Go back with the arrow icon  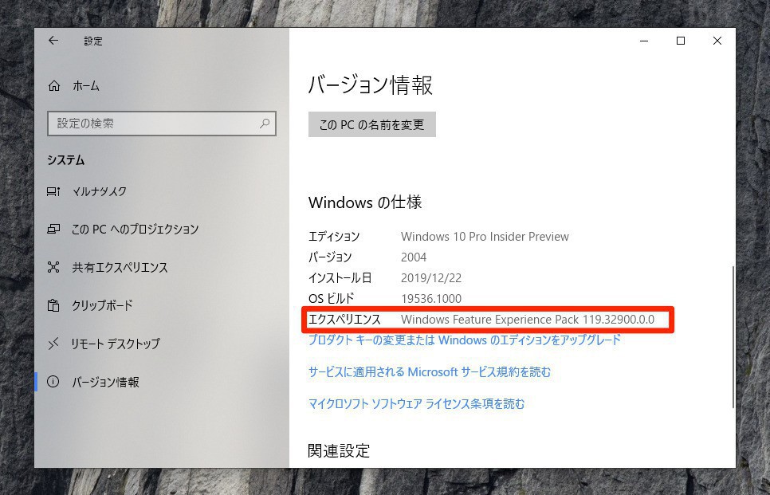53,41
